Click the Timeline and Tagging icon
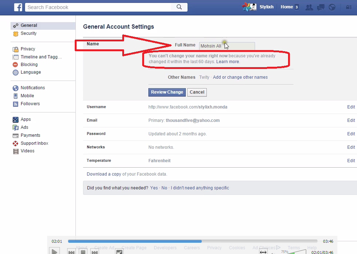 (x=16, y=57)
